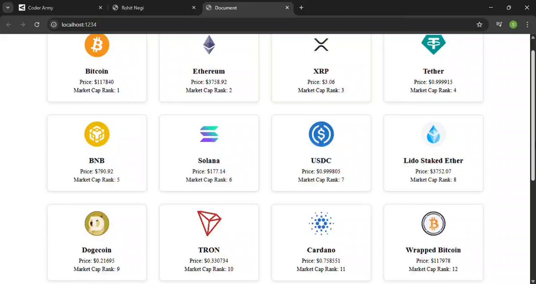Click the USDC logo icon
The height and width of the screenshot is (284, 536).
[x=321, y=134]
